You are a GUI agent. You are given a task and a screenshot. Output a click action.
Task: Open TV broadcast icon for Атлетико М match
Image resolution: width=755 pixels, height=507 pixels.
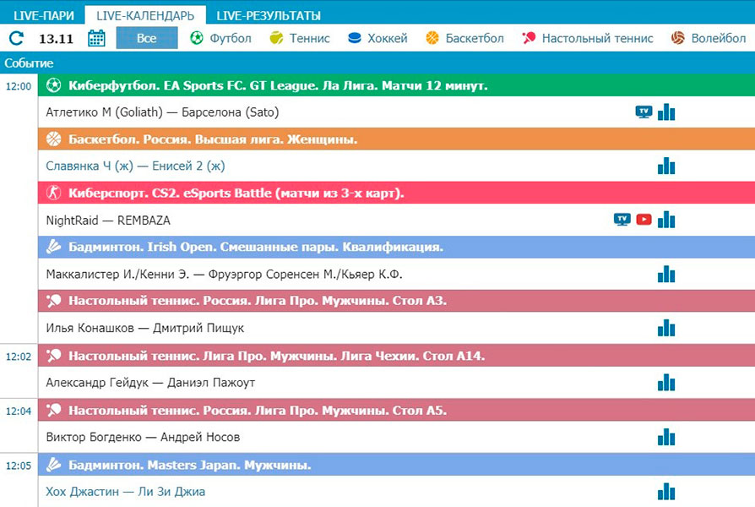(644, 112)
